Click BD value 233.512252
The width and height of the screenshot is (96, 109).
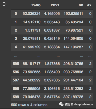coord(73,89)
